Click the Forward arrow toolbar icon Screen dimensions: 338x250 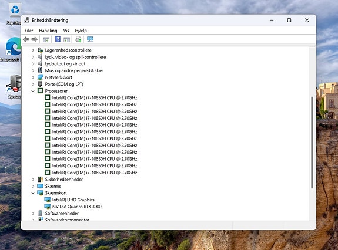click(35, 39)
